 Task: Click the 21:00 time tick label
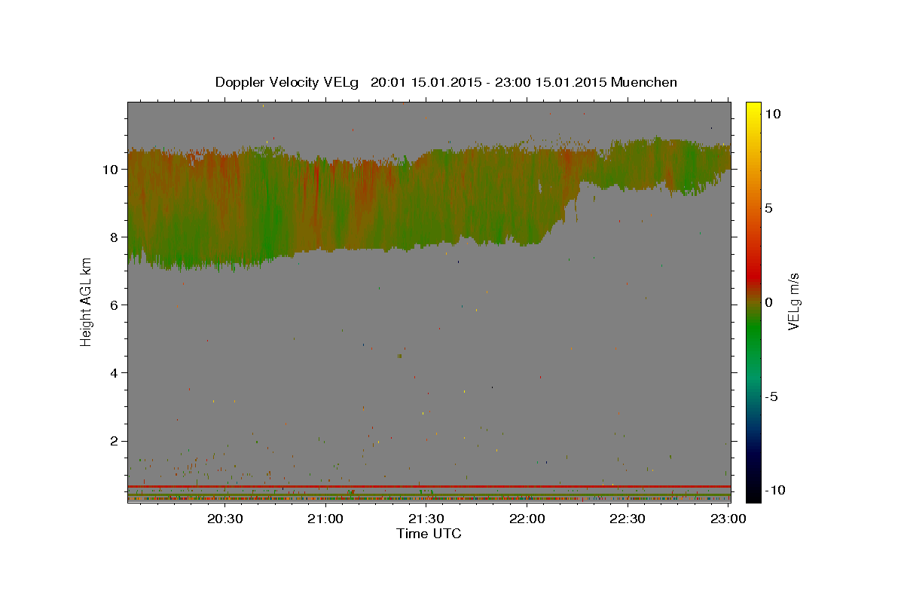coord(326,519)
